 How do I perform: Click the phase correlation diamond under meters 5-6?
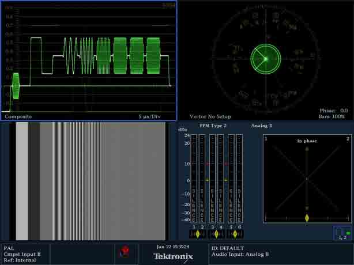235,234
